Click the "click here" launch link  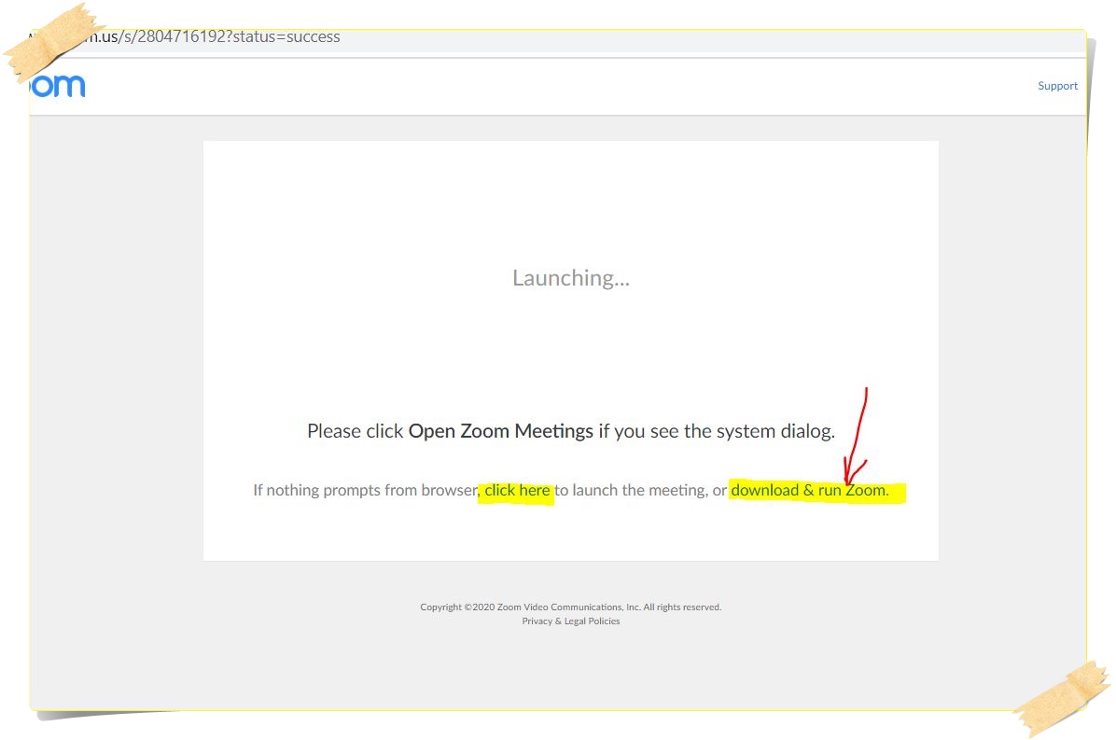[517, 490]
